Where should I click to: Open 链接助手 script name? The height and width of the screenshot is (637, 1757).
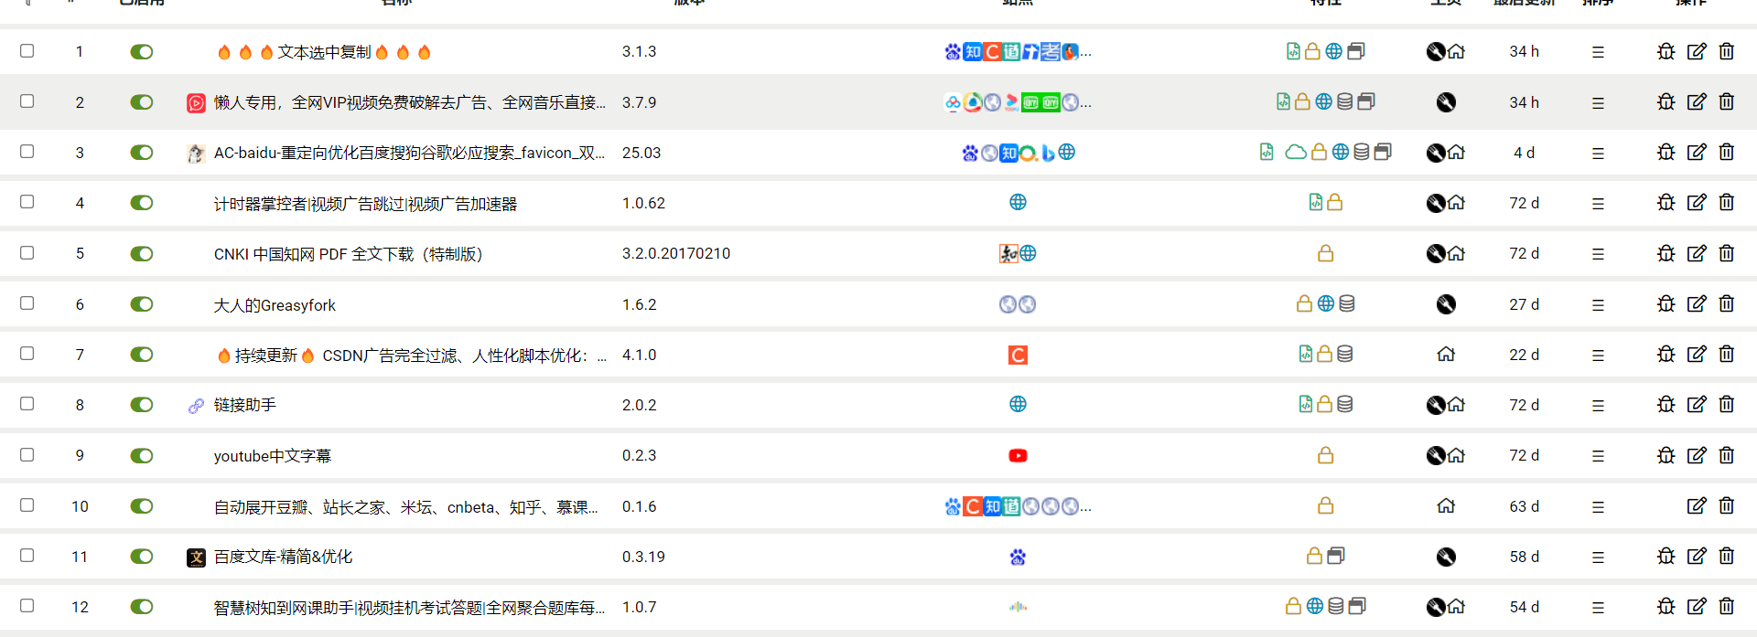tap(245, 405)
